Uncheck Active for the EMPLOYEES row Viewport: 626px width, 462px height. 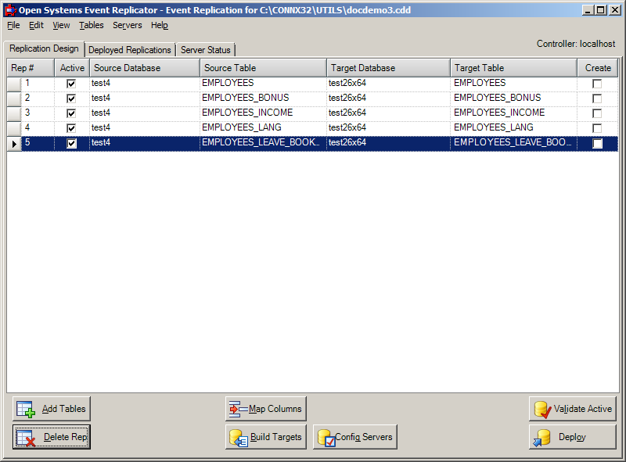tap(70, 83)
